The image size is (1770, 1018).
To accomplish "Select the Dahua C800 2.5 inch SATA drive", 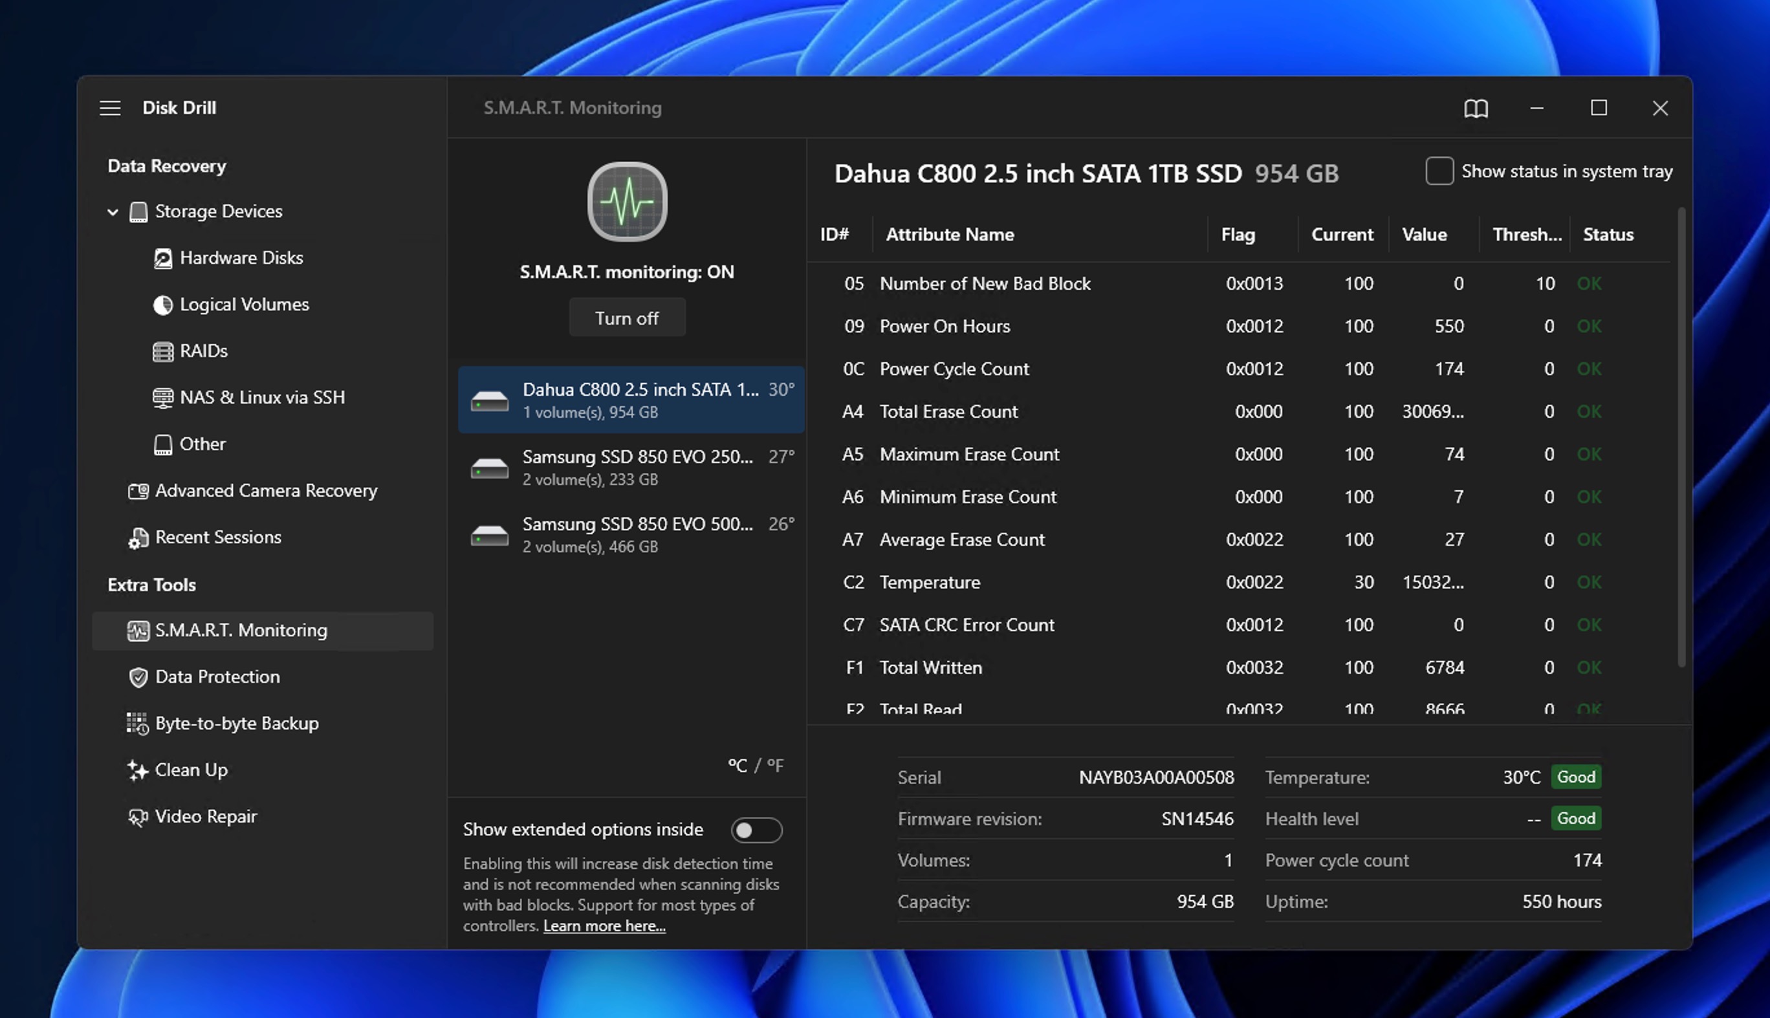I will tap(631, 400).
